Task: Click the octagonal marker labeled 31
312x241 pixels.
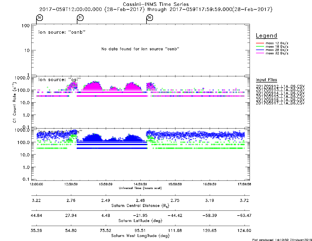Action: coord(80,17)
